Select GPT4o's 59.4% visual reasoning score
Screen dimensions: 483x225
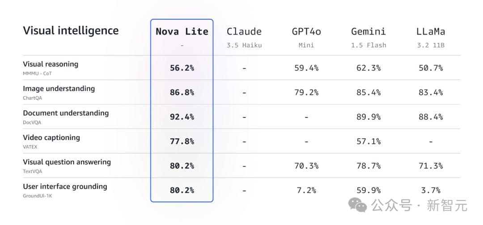click(306, 68)
